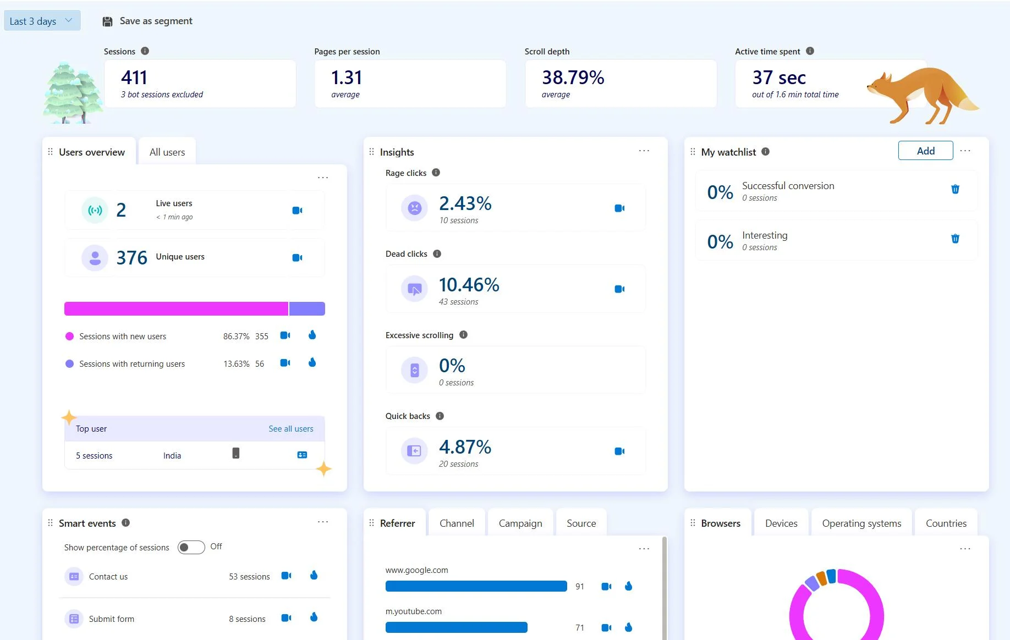Click the Quick backs info icon
This screenshot has height=640, width=1010.
click(x=440, y=416)
